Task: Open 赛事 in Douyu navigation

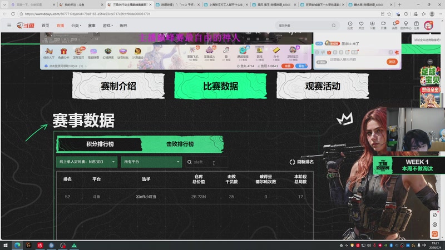Action: point(92,26)
